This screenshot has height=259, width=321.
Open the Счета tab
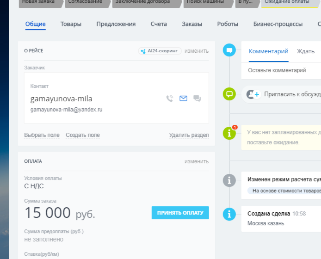[159, 24]
